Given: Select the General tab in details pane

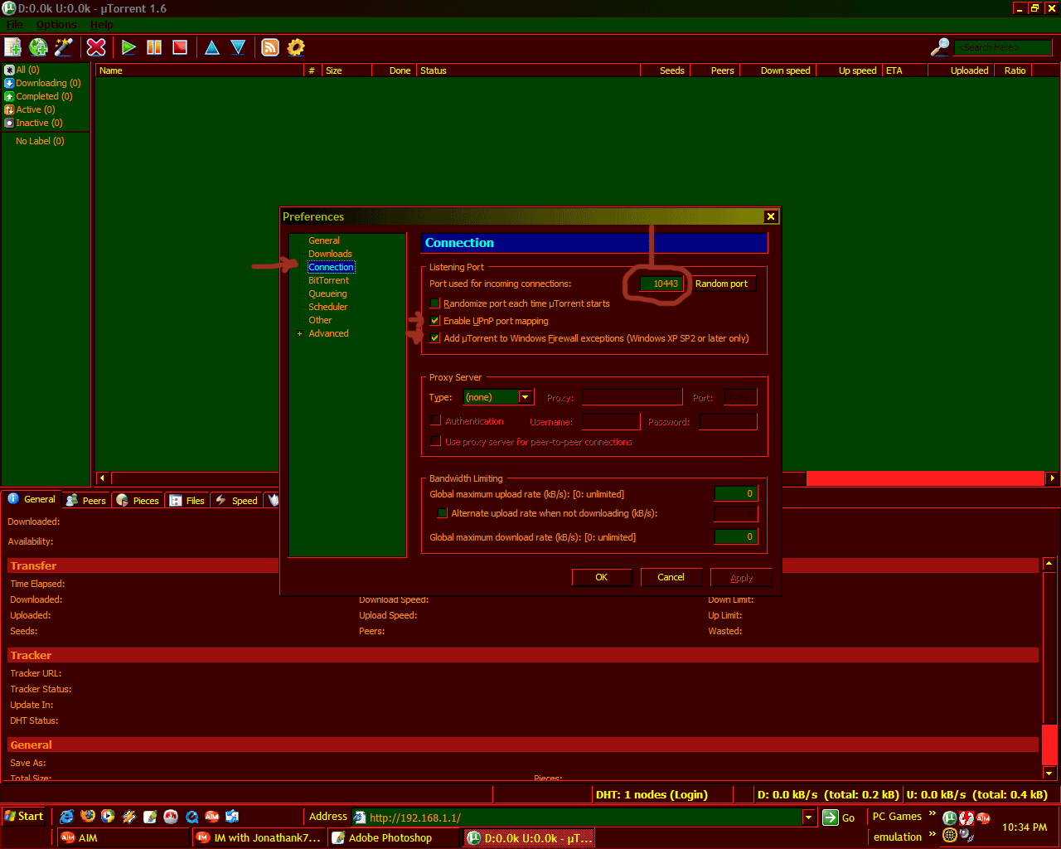Looking at the screenshot, I should pyautogui.click(x=31, y=499).
